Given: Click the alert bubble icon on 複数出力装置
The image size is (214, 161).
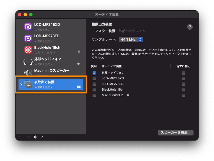Looking at the screenshot, I should 79,87.
